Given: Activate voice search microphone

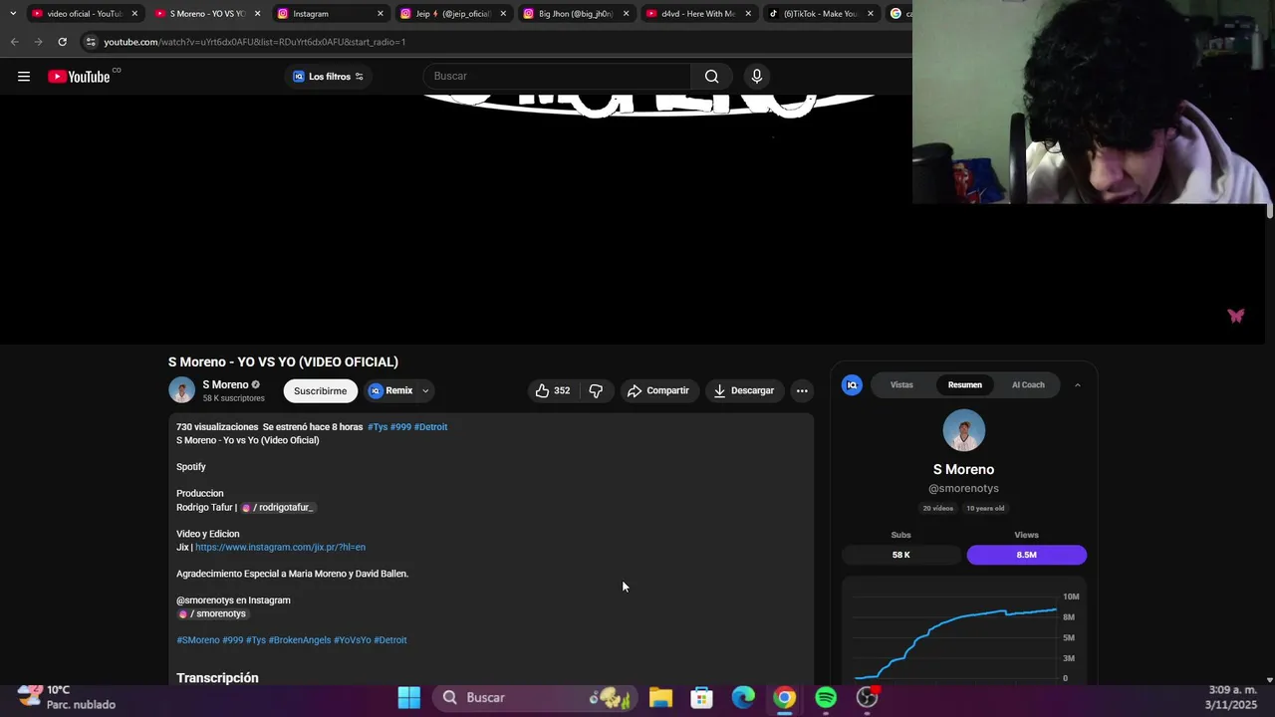Looking at the screenshot, I should [x=757, y=77].
